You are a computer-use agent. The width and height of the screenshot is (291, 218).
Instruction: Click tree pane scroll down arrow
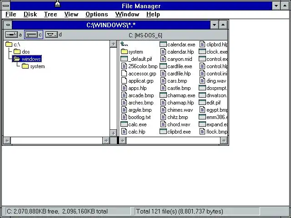coord(113,133)
